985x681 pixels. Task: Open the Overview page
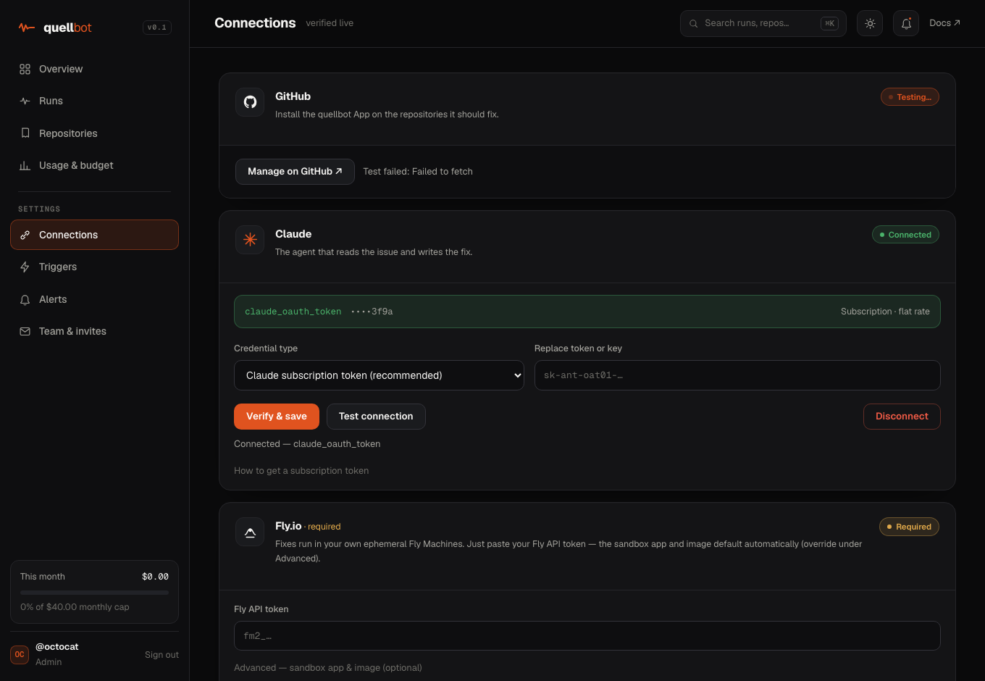tap(94, 69)
